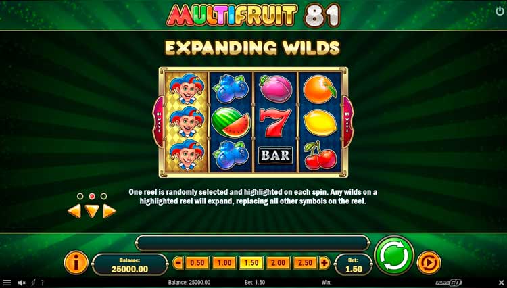Click the power icon at top right
This screenshot has width=507, height=288.
[500, 11]
